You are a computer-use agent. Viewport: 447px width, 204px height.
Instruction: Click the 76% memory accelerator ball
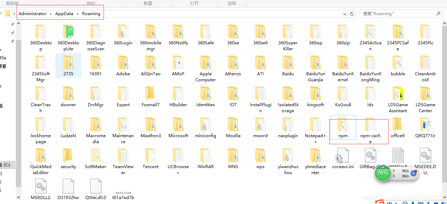tap(383, 173)
